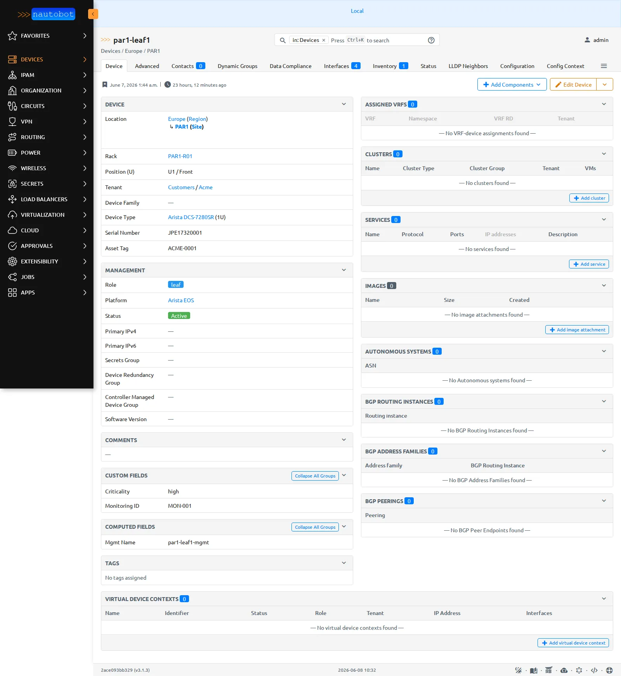Expand the Devices sidebar menu
The height and width of the screenshot is (676, 621).
click(47, 59)
